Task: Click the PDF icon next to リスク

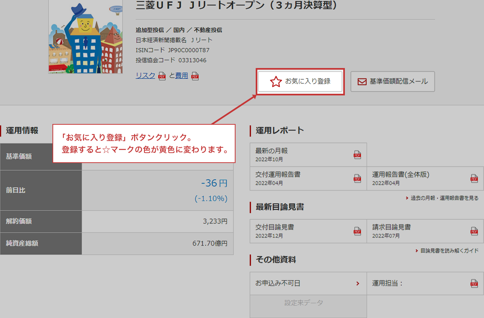Action: click(x=162, y=76)
